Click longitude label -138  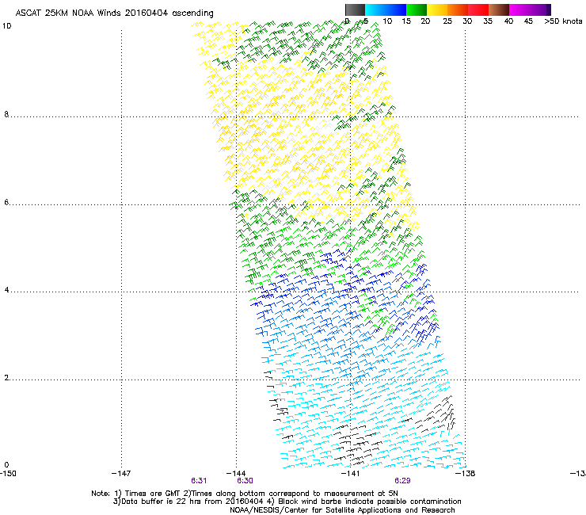pos(465,474)
